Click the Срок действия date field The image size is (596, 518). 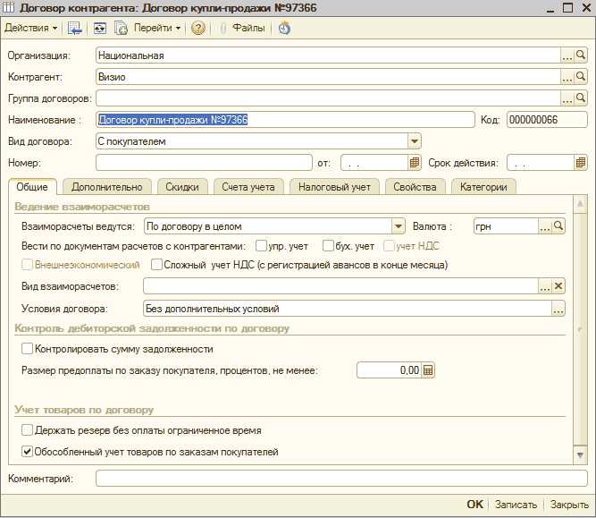tap(540, 163)
